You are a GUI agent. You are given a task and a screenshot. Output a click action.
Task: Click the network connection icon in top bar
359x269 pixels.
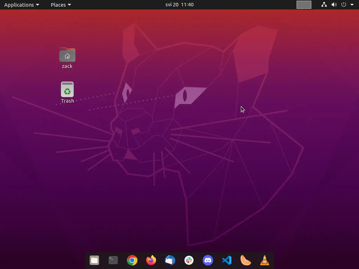coord(324,5)
